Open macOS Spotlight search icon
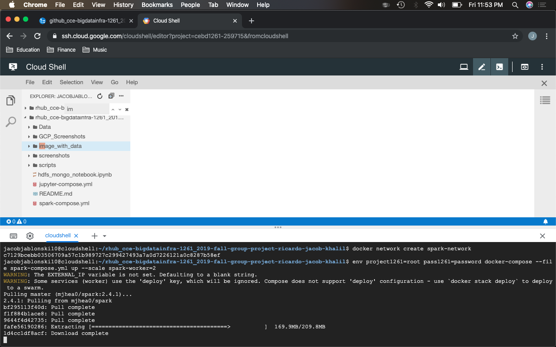This screenshot has width=556, height=347. click(515, 5)
